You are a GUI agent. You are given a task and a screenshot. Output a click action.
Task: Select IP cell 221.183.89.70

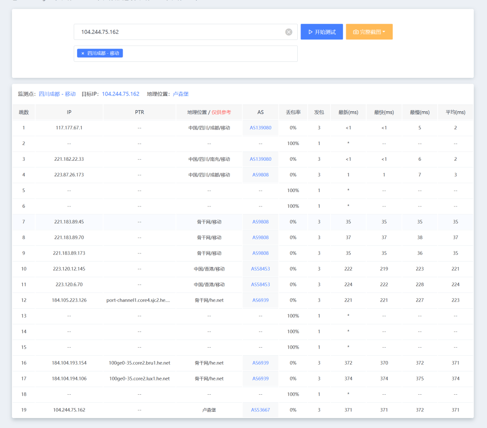pos(69,237)
